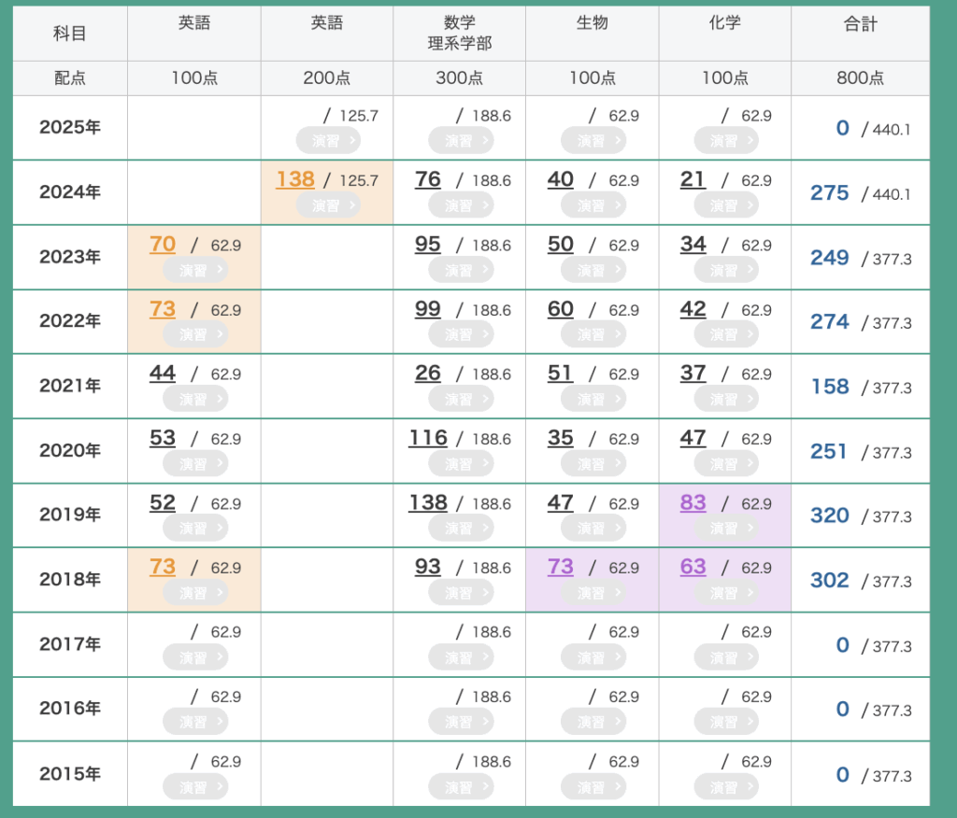Open the 2023 English score 70
Viewport: 957px width, 818px height.
(163, 245)
